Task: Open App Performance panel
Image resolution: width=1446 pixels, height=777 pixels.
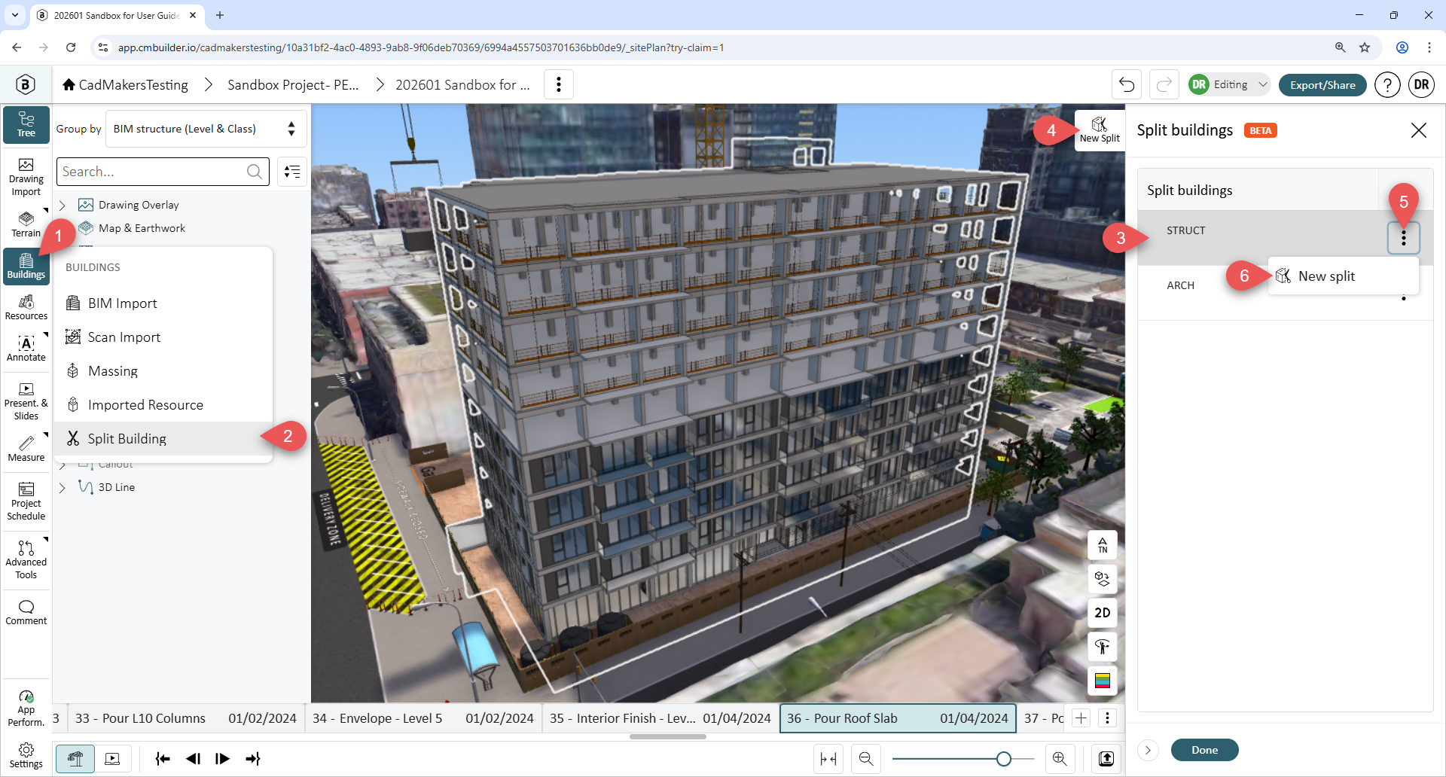Action: [26, 708]
